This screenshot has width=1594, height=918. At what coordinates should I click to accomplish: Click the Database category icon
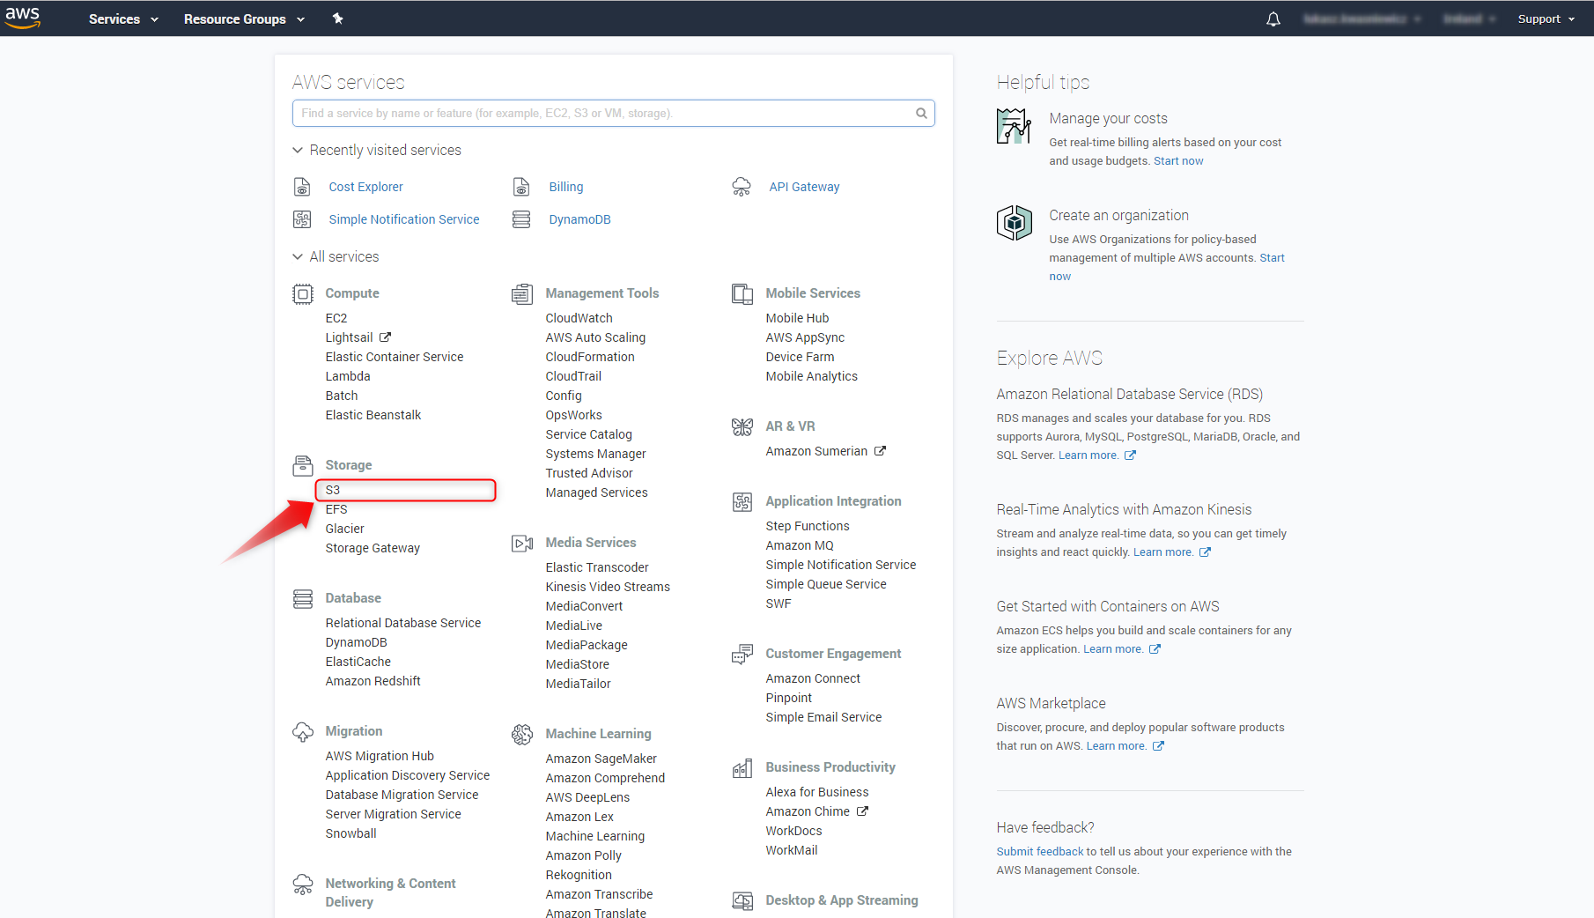[303, 599]
